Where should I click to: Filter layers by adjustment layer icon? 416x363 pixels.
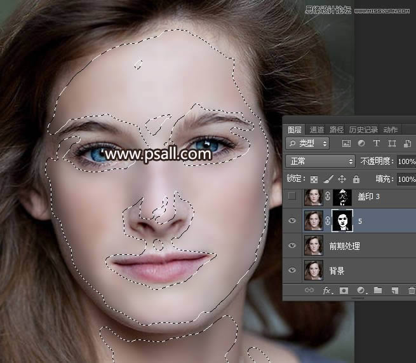coord(361,143)
